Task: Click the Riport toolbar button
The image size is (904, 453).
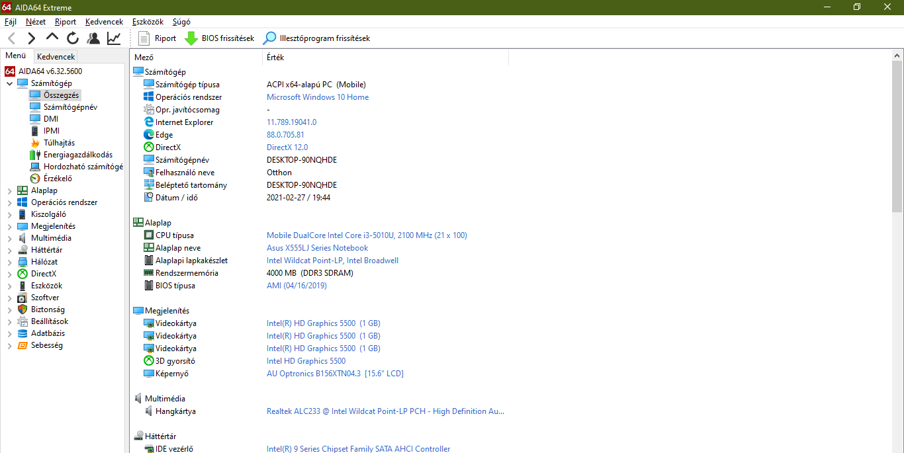Action: click(157, 38)
